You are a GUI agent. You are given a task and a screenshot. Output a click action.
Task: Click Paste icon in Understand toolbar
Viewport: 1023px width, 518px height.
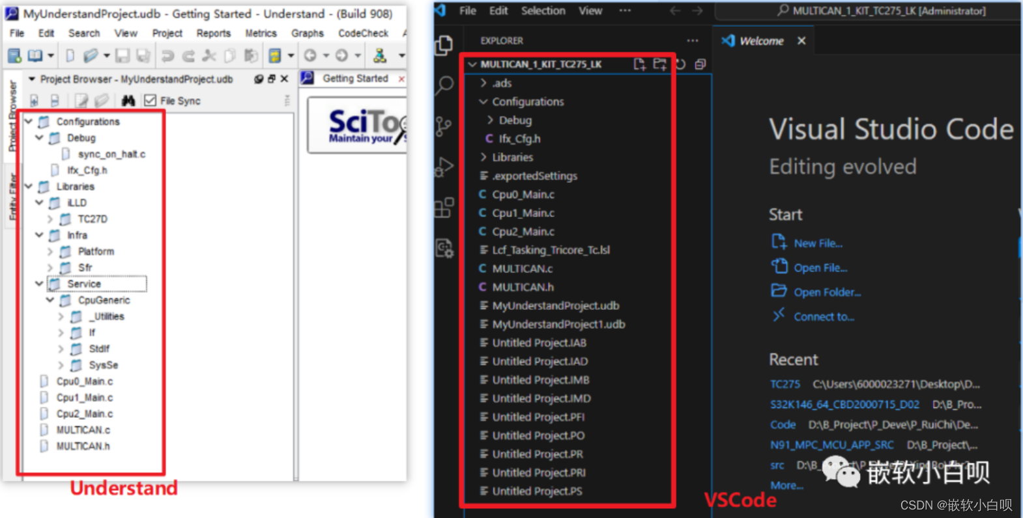(x=251, y=56)
